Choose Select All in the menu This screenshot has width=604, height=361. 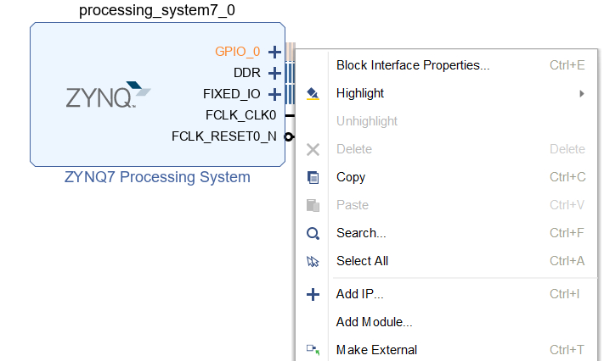362,261
